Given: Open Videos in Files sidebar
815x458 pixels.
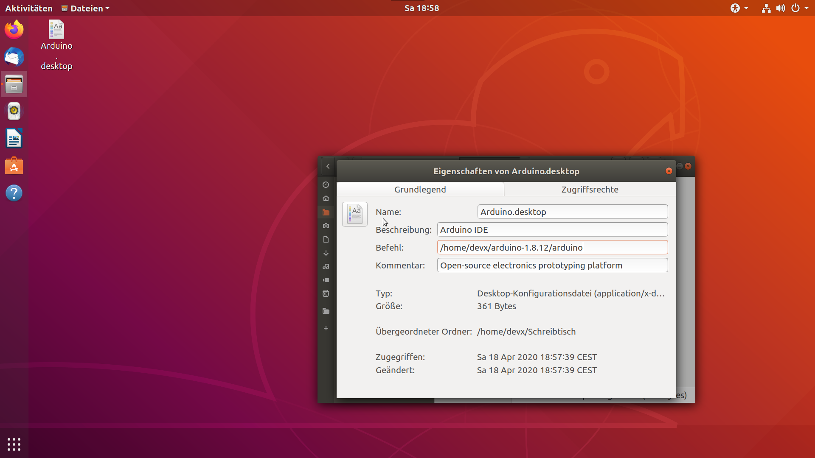Looking at the screenshot, I should [326, 280].
